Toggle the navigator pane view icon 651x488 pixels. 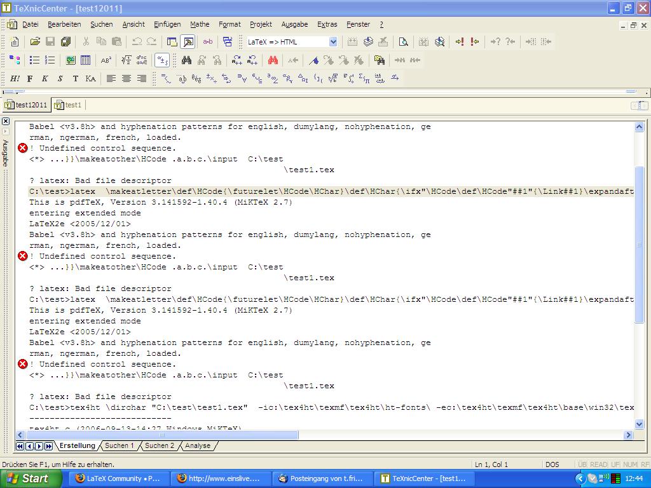tap(172, 41)
